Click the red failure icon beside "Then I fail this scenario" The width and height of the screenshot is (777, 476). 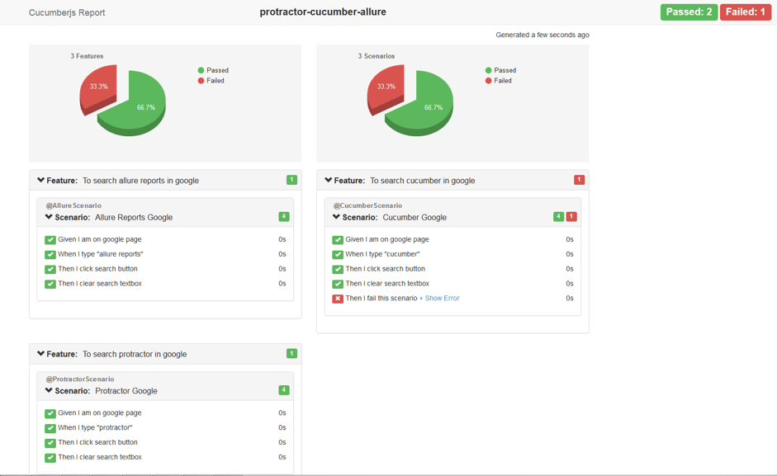(x=337, y=299)
